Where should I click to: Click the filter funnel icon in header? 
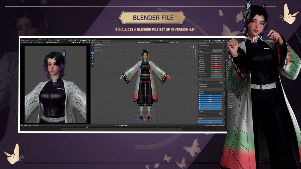(175, 42)
